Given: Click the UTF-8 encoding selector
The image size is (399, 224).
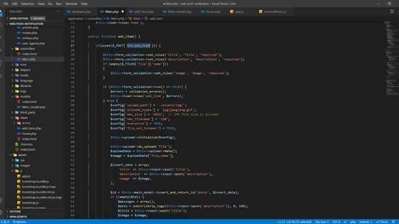Looking at the screenshot, I should 336,222.
